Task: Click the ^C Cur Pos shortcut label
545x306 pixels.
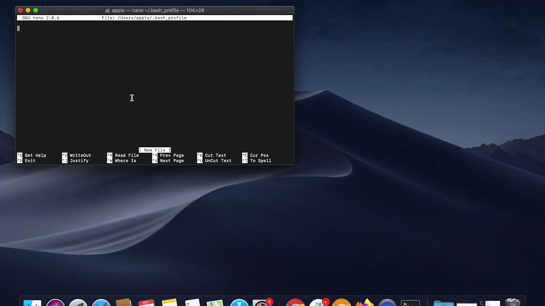Action: 255,156
